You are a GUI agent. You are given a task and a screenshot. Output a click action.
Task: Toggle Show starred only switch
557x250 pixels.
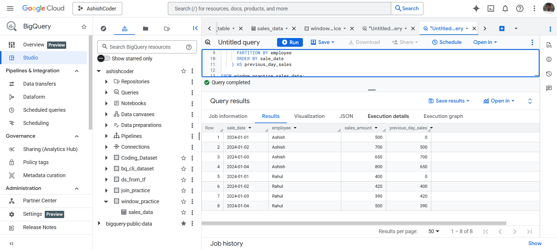(104, 58)
